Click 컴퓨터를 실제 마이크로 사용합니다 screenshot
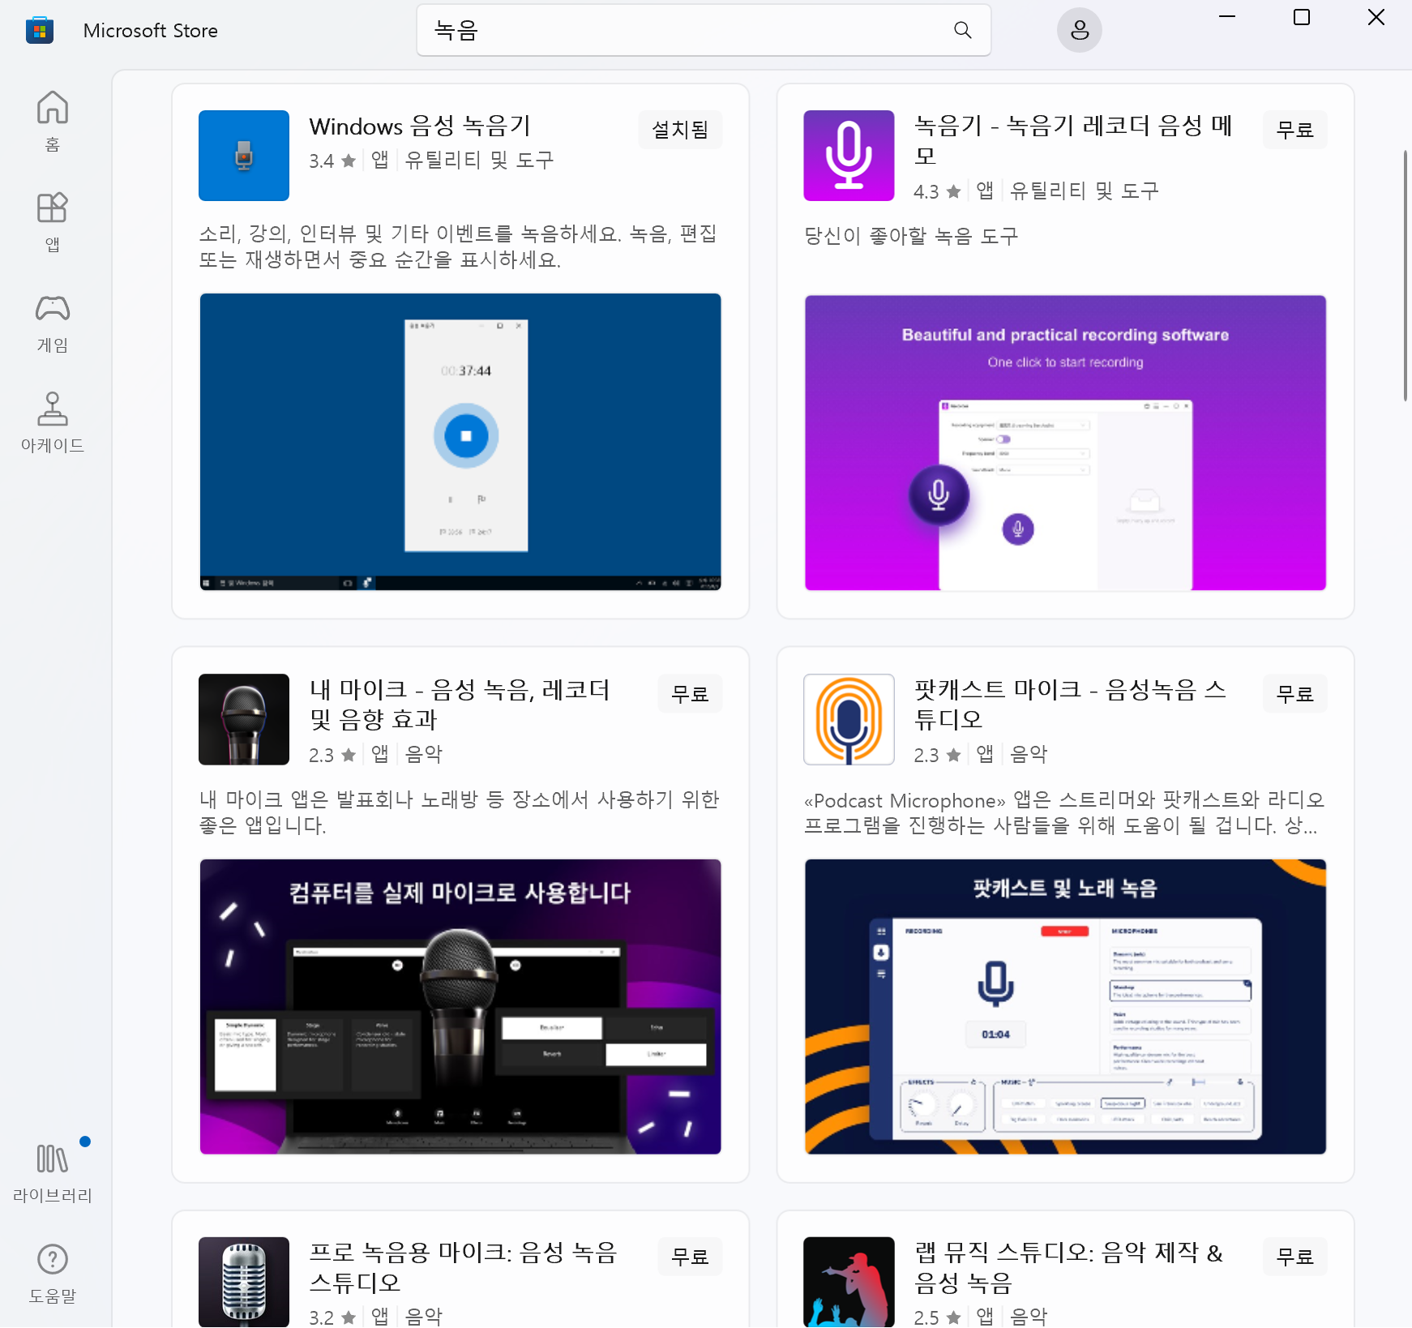The image size is (1412, 1328). pos(460,1006)
